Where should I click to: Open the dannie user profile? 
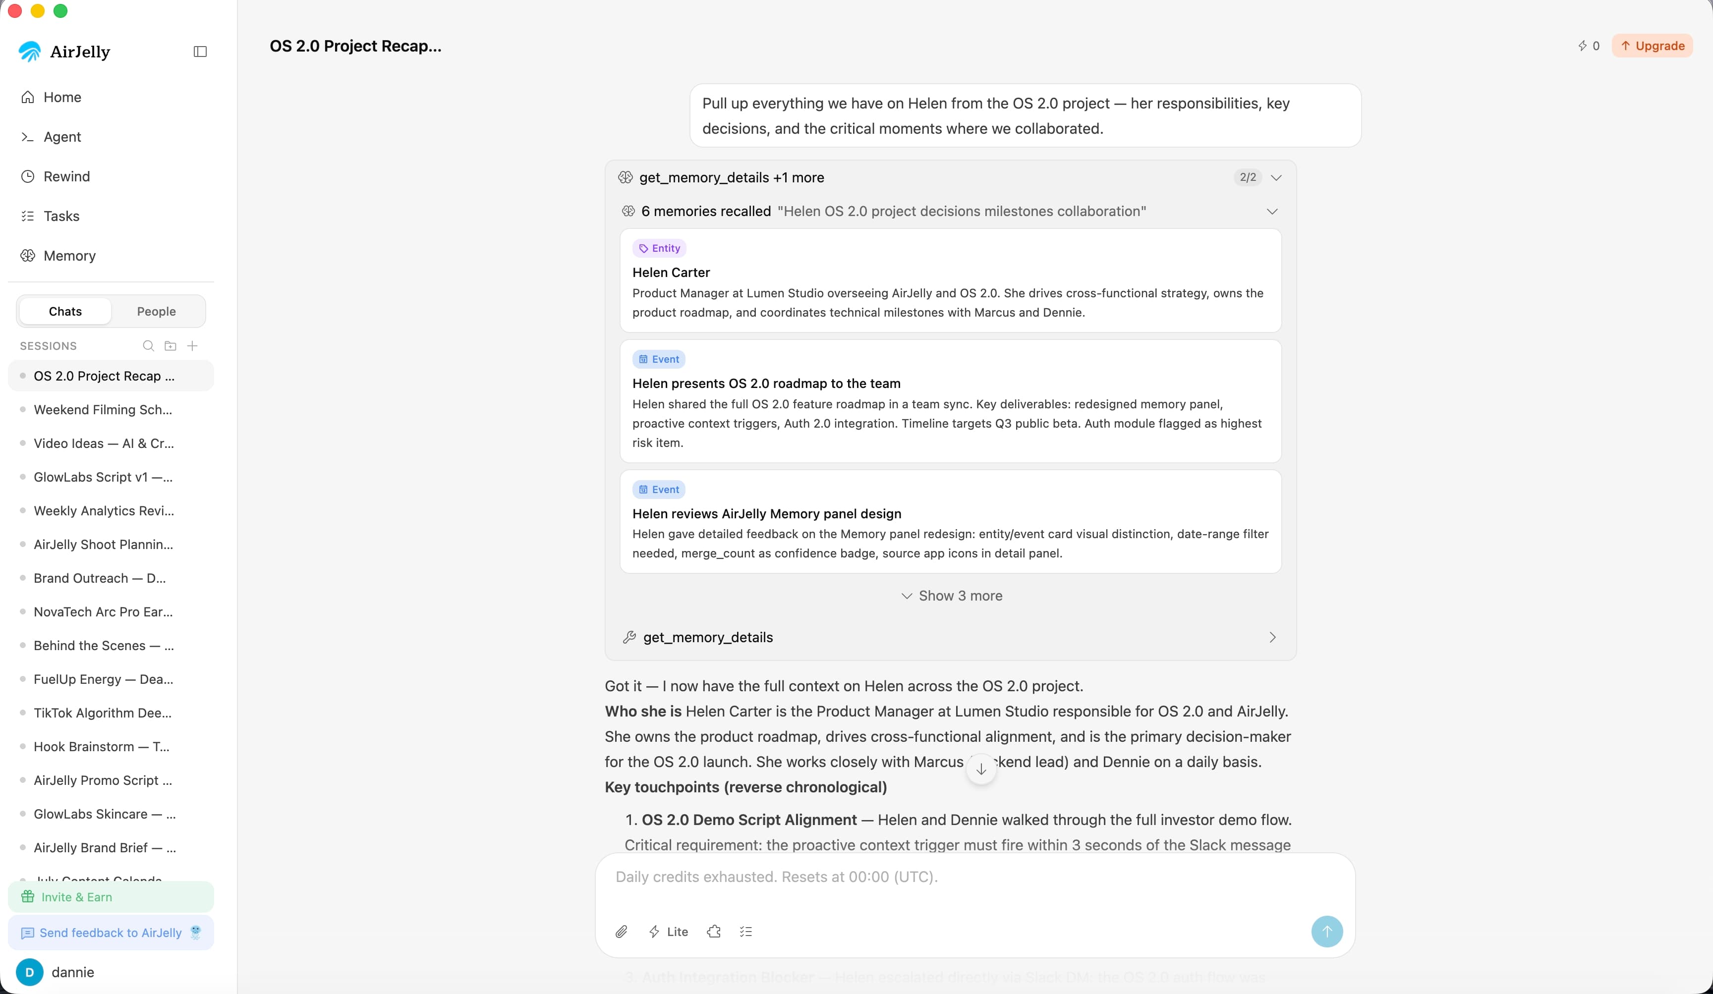(x=111, y=972)
